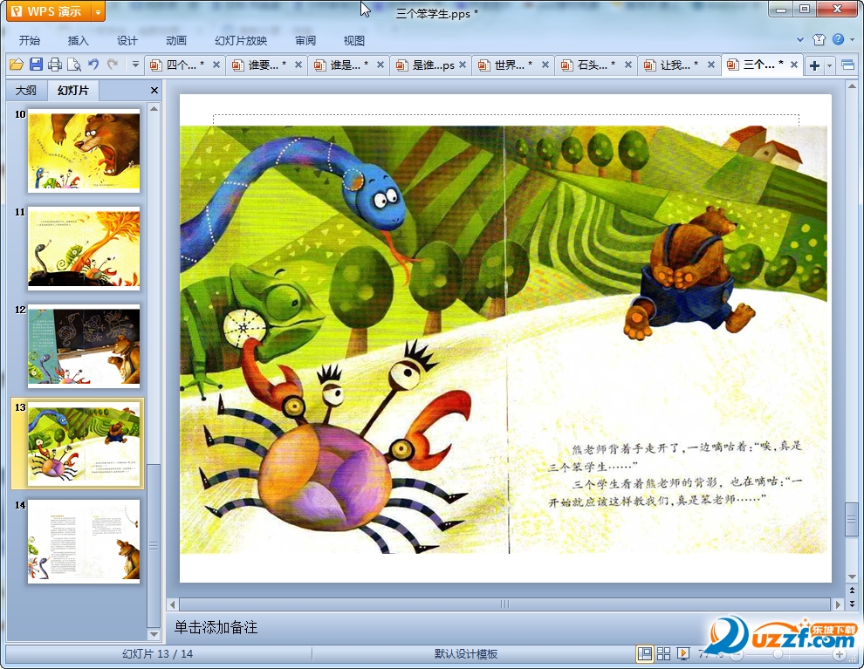Close the active 三个... document tab

click(794, 65)
